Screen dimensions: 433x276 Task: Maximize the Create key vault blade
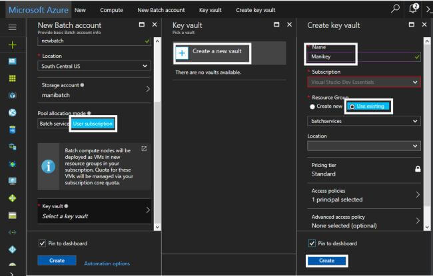coord(412,25)
